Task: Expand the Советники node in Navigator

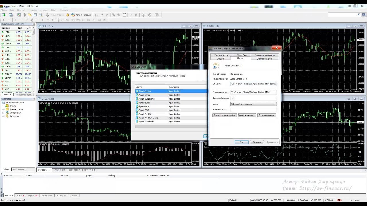Action: pyautogui.click(x=3, y=113)
